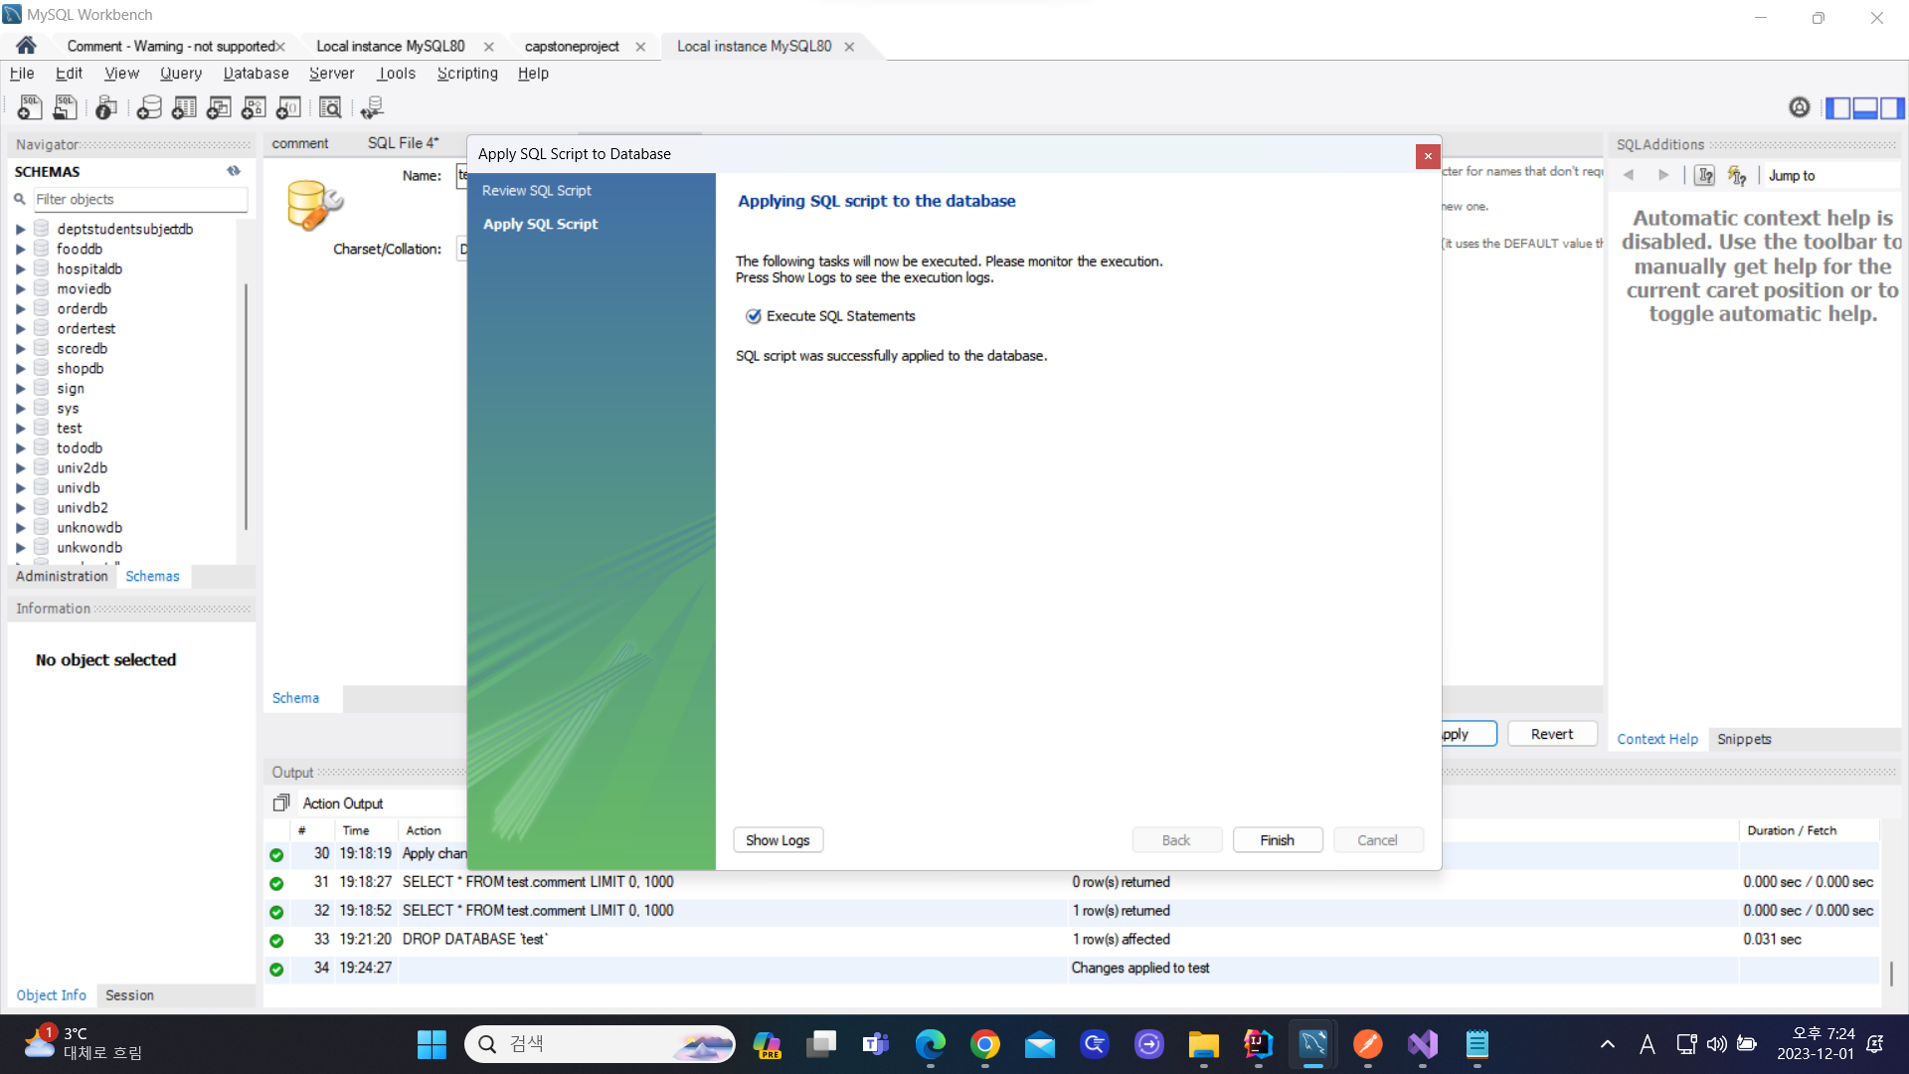The image size is (1909, 1074).
Task: Expand the moviedb schema node
Action: pos(20,289)
